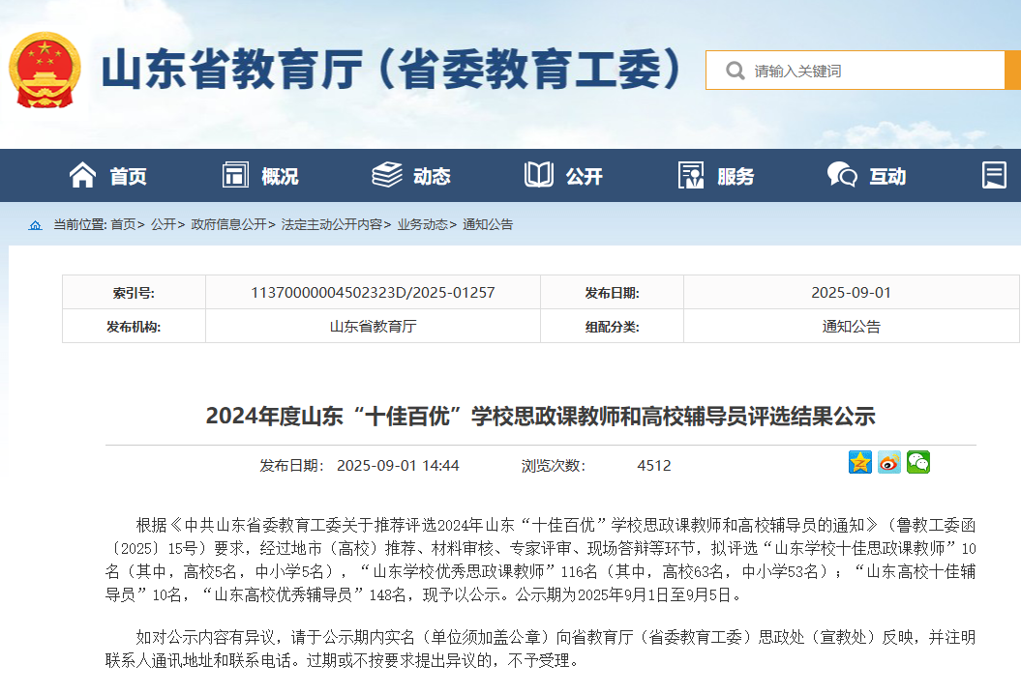
Task: Click the partially visible rightmost navigation icon
Action: click(x=994, y=175)
